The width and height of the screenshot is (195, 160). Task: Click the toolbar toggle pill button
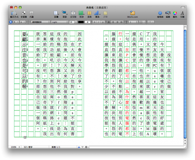[x=183, y=8]
